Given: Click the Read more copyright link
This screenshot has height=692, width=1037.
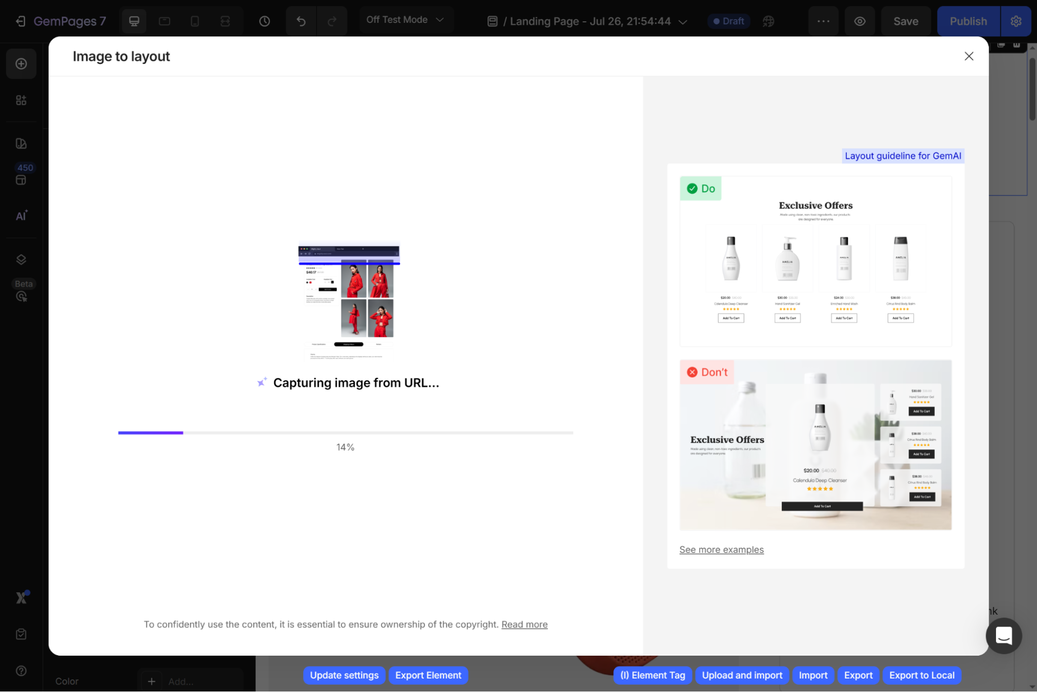Looking at the screenshot, I should pos(524,625).
